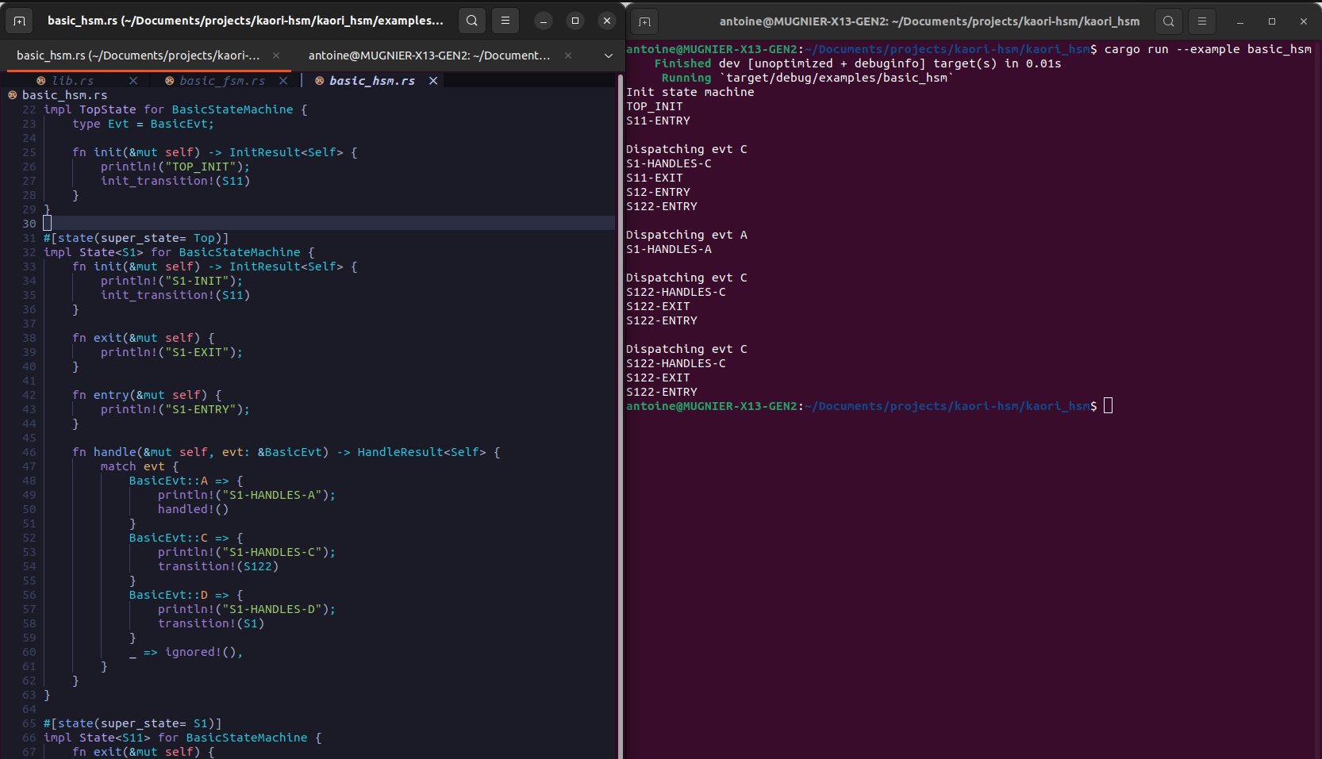
Task: Close the lib.rs editor tab
Action: [x=133, y=81]
